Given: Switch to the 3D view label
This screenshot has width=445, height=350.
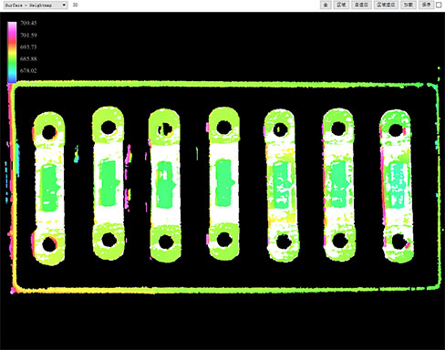Looking at the screenshot, I should (x=75, y=5).
